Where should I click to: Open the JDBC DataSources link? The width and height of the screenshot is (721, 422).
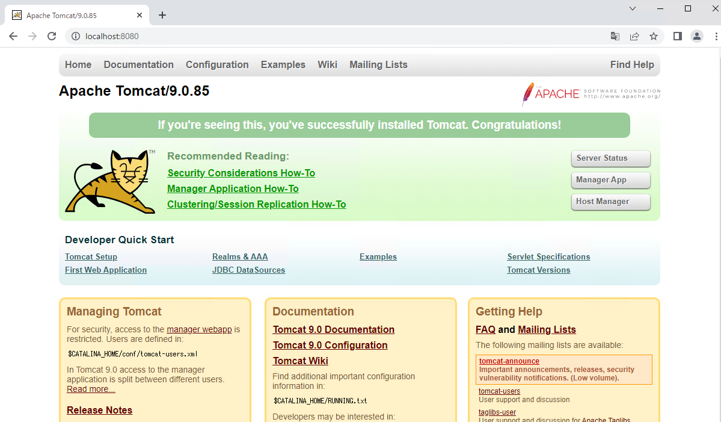[x=249, y=270]
